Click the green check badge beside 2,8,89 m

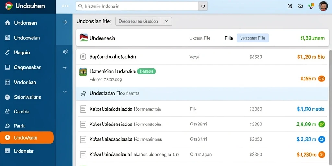(x=321, y=124)
